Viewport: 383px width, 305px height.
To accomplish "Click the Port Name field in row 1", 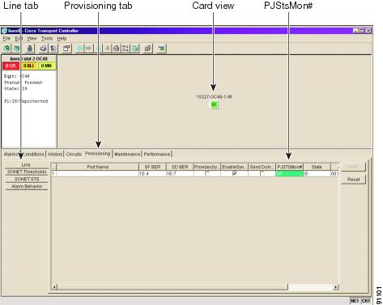I will click(98, 174).
